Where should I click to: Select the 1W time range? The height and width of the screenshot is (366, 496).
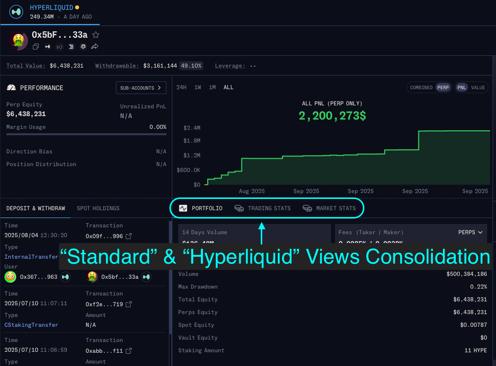click(198, 87)
